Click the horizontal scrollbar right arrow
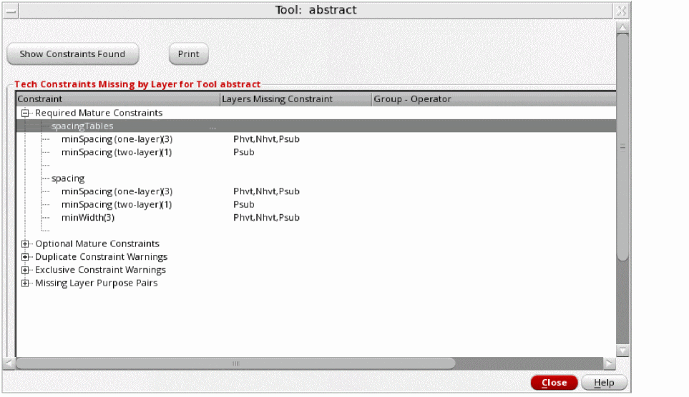Viewport: 689px width, 397px height. [609, 363]
